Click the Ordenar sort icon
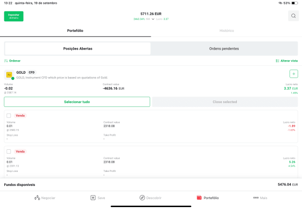302x209 pixels. coord(6,61)
